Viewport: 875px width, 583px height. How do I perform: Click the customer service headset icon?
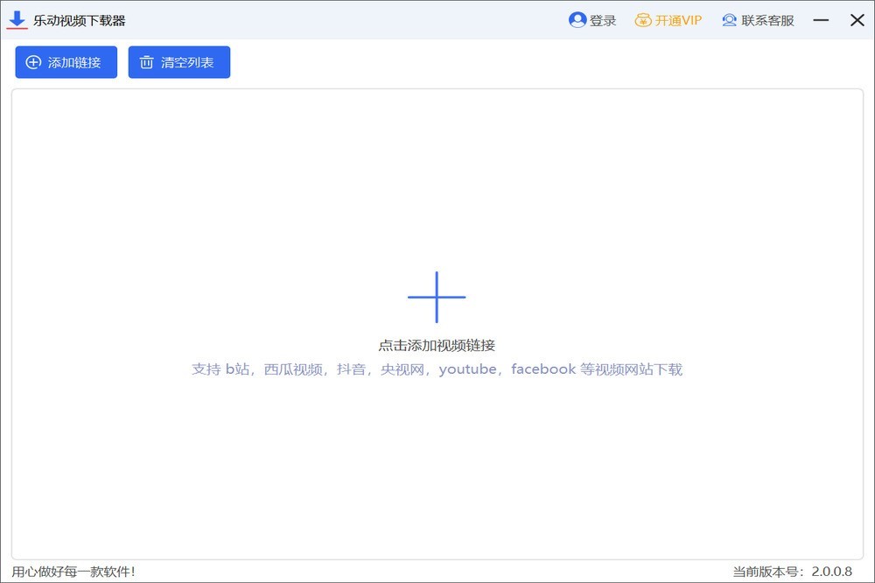(729, 20)
